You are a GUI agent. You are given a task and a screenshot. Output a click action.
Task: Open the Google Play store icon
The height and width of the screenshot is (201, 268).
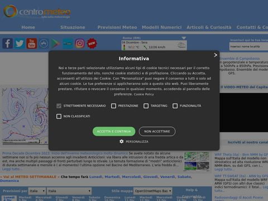tap(56, 44)
